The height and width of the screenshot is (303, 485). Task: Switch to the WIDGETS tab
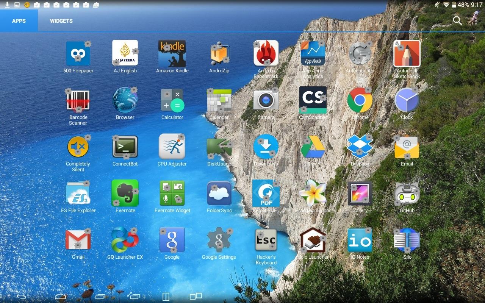pyautogui.click(x=61, y=21)
